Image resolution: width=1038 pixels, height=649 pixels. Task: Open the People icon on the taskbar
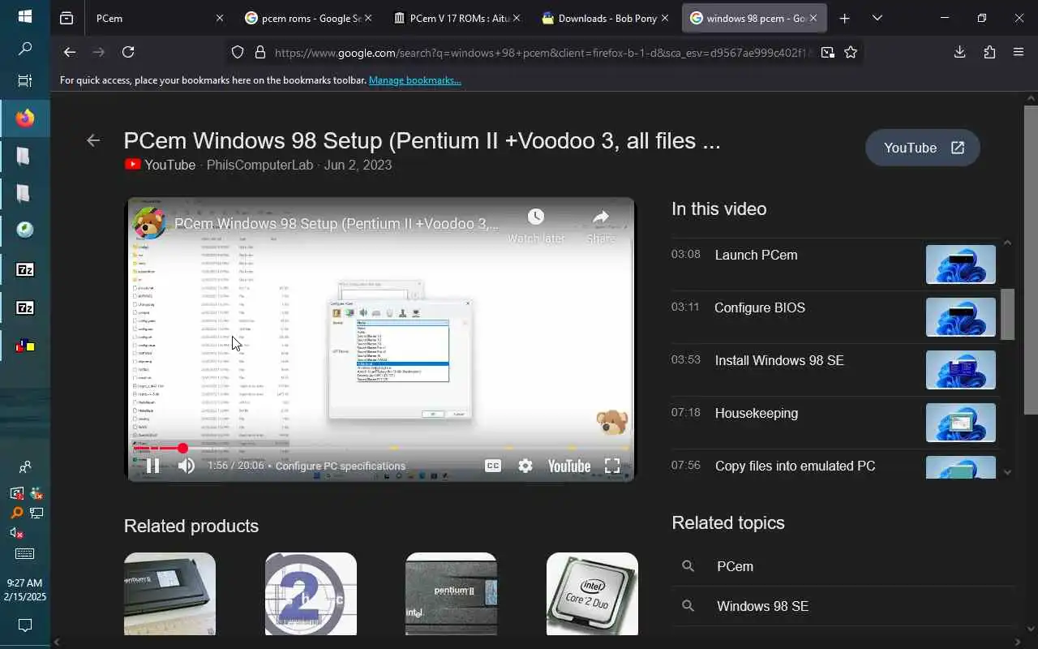tap(25, 467)
